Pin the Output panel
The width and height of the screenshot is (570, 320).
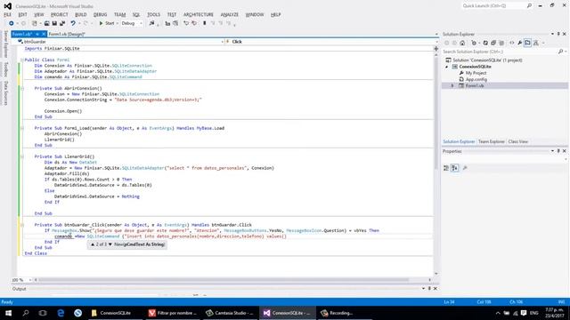click(x=429, y=288)
